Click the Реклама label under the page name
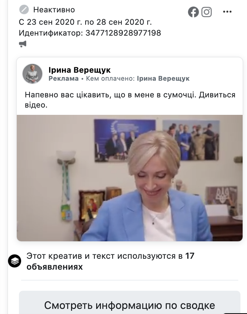The height and width of the screenshot is (314, 247). tap(63, 78)
